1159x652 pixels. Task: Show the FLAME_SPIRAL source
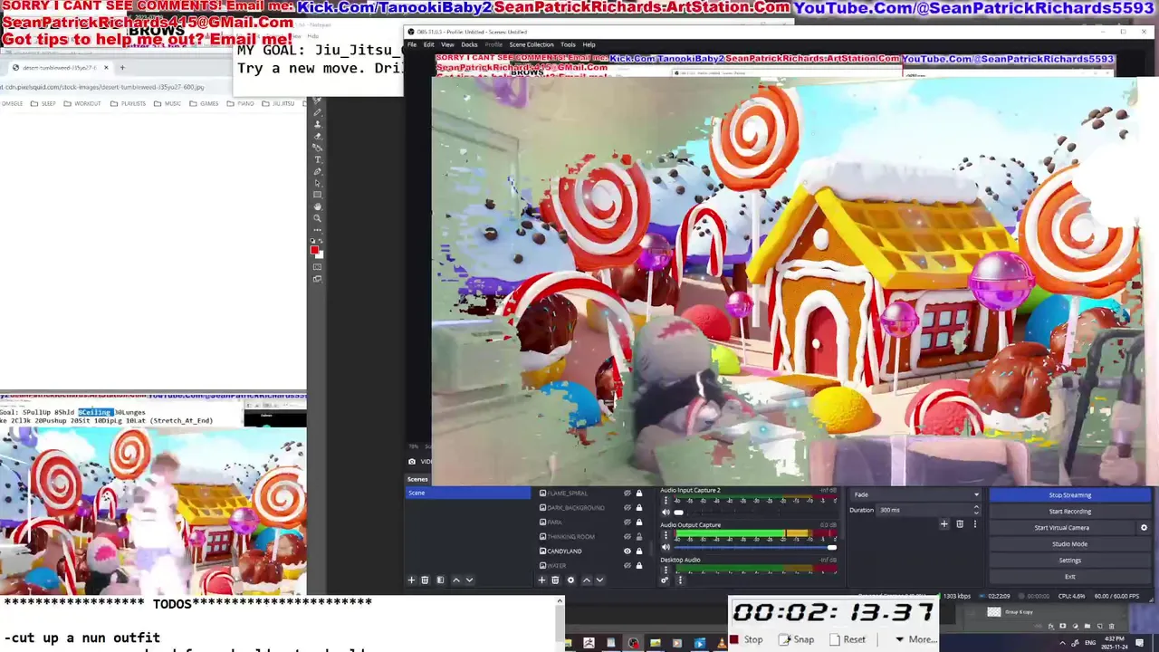point(627,494)
